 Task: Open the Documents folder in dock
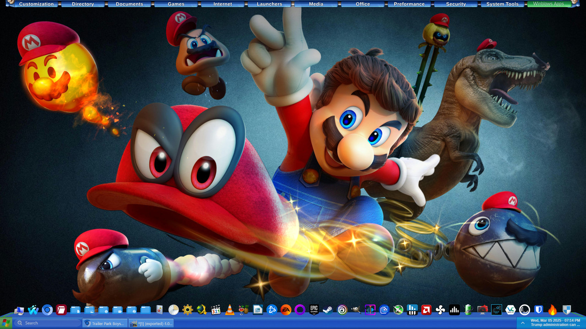[76, 310]
